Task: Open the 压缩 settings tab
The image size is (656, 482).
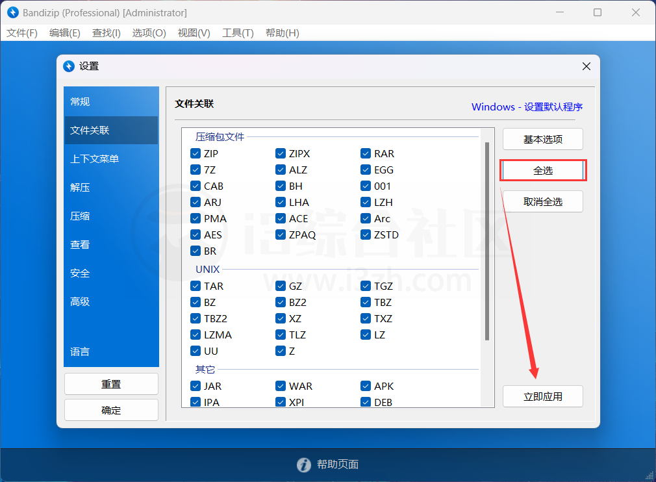Action: (x=111, y=216)
